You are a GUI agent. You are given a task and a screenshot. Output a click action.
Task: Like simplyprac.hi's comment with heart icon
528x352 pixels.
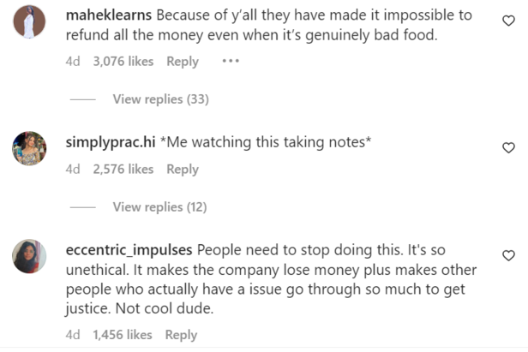click(507, 147)
